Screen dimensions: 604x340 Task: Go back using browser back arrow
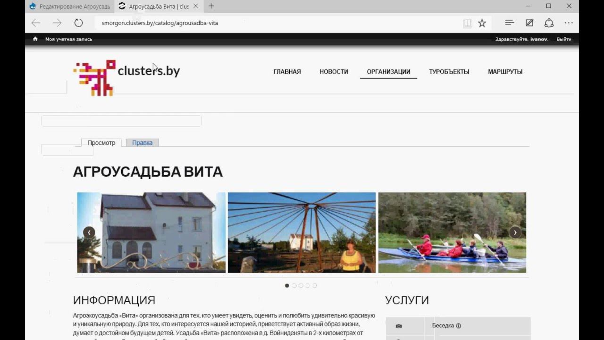click(x=36, y=23)
